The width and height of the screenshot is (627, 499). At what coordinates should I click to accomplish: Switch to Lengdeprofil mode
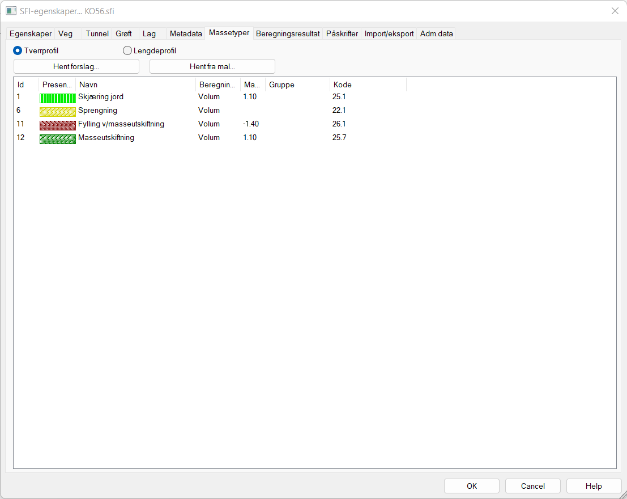click(x=127, y=50)
